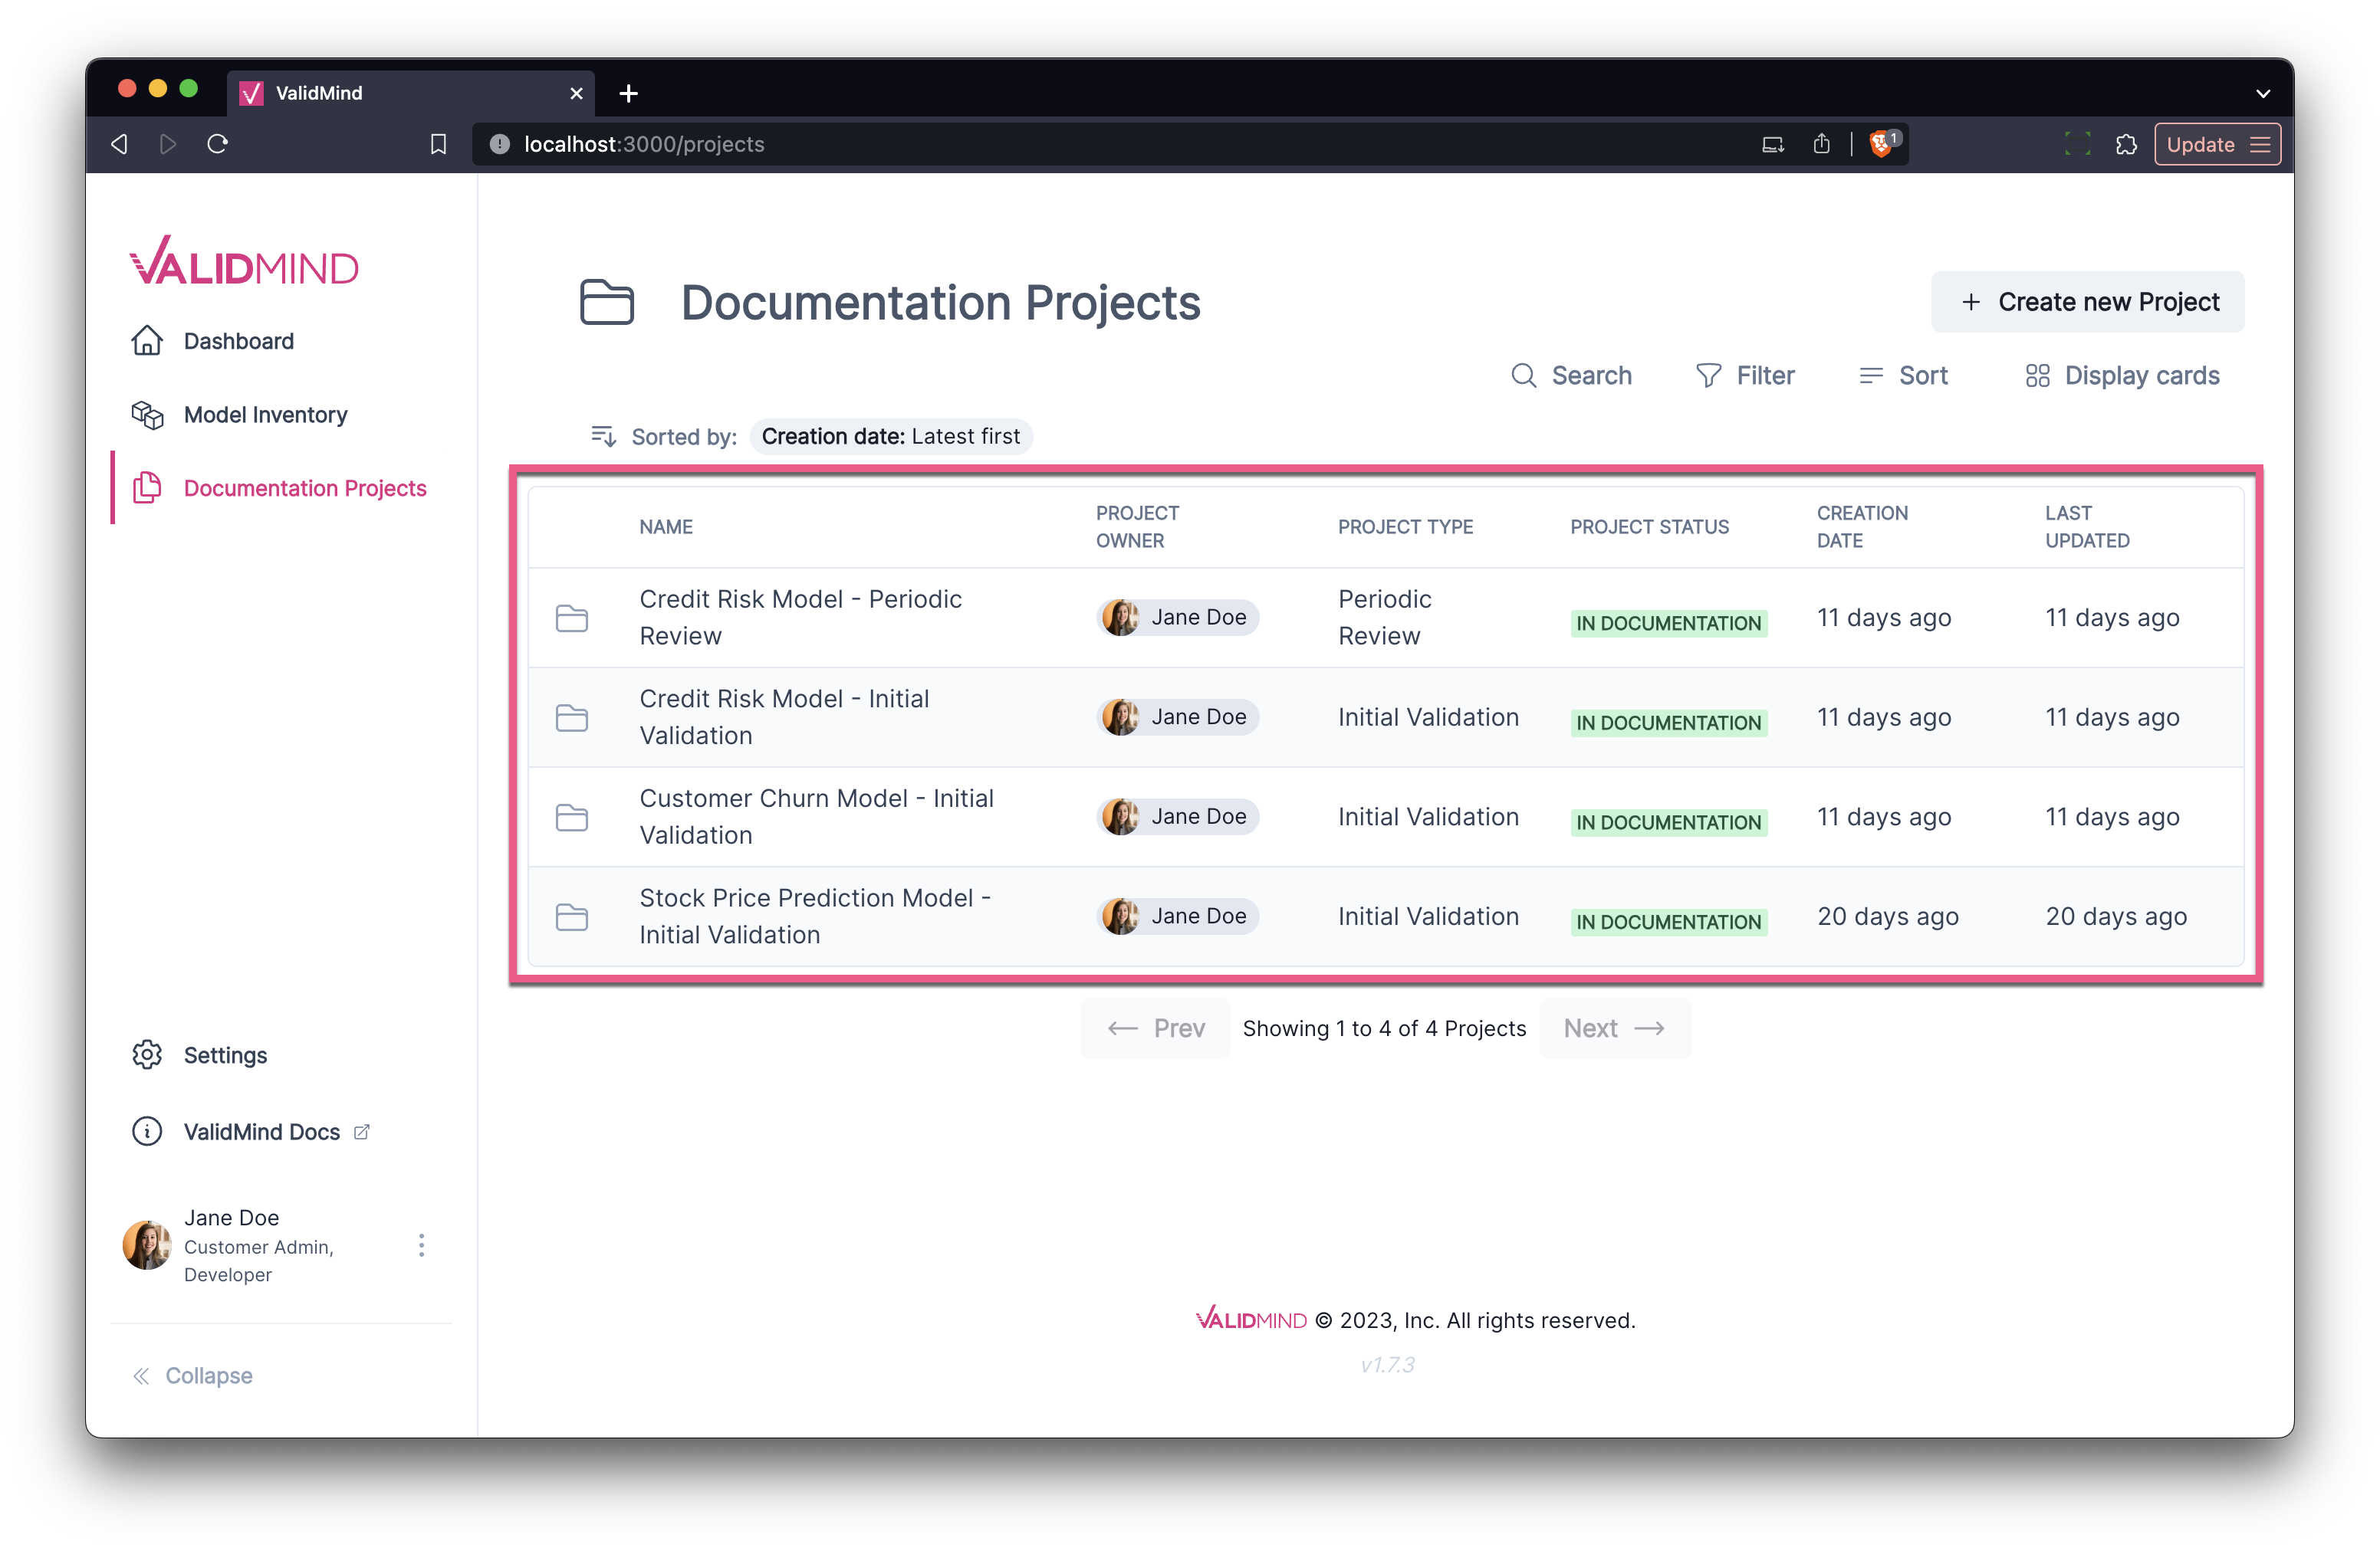This screenshot has width=2380, height=1551.
Task: Click Create new Project button
Action: point(2087,302)
